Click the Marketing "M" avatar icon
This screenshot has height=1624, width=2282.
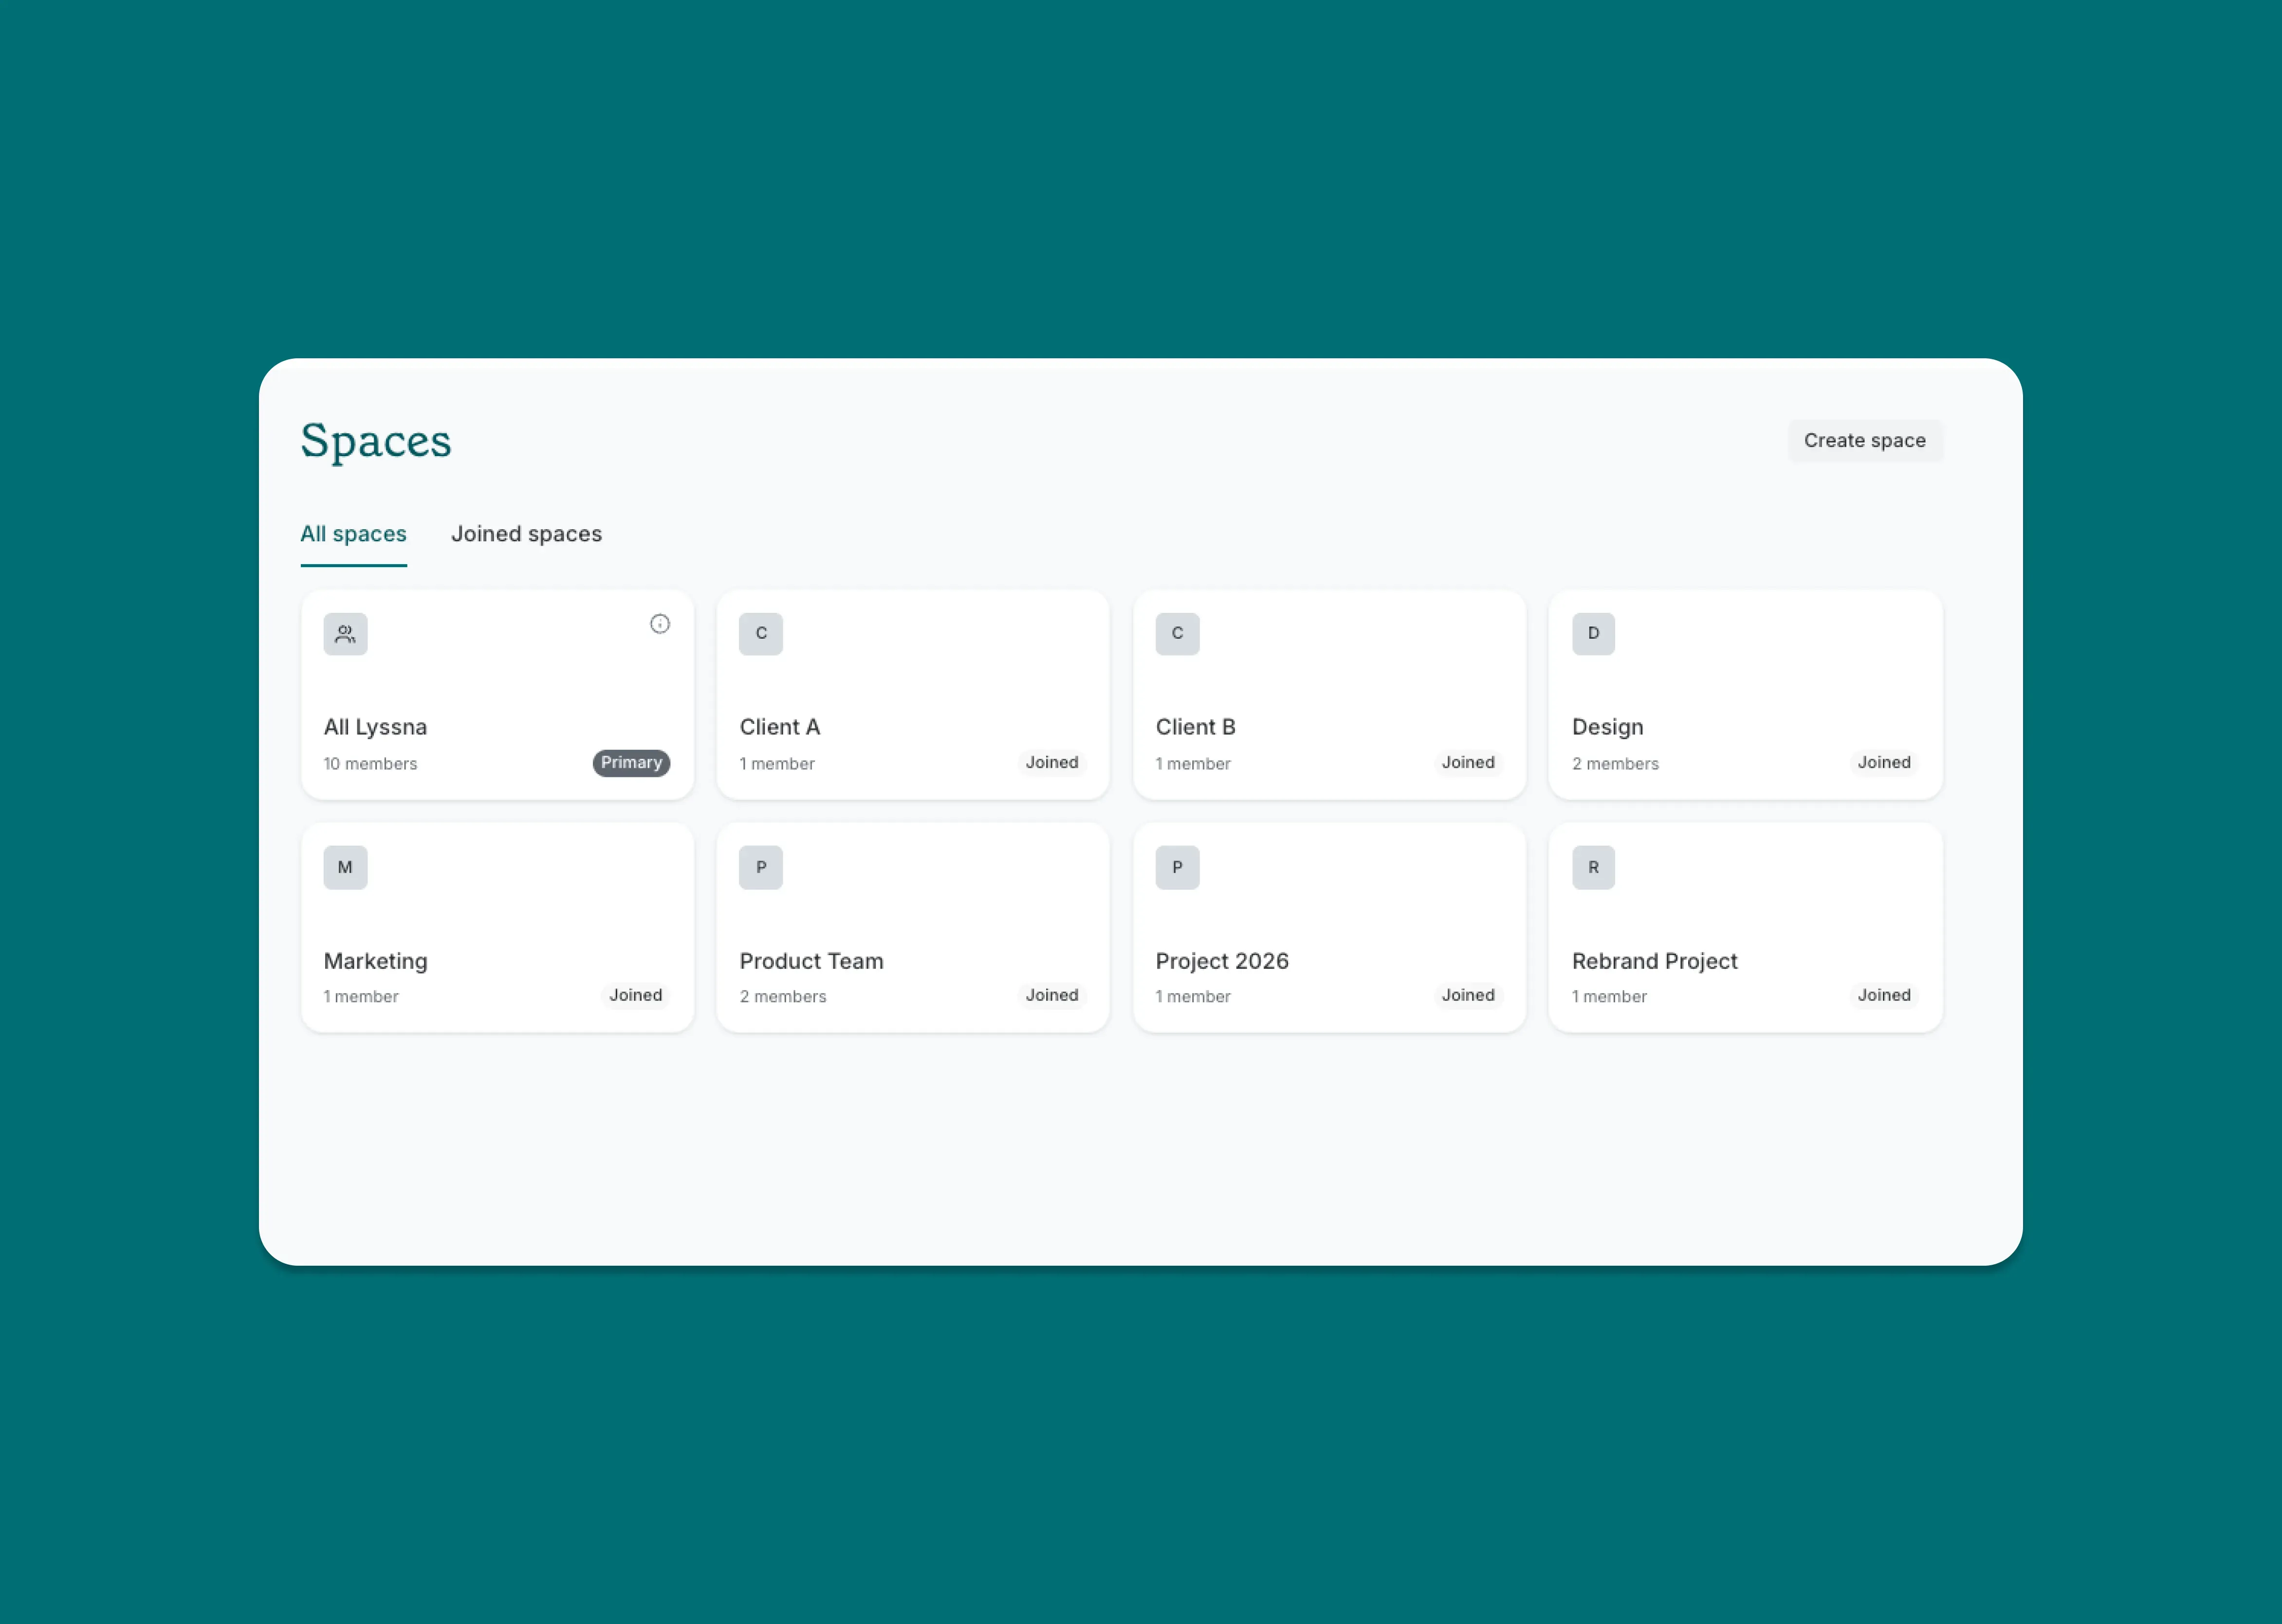[x=344, y=867]
